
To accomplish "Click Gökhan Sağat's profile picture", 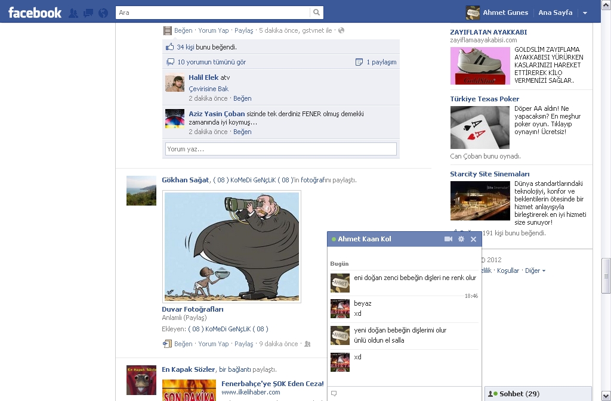I will click(141, 191).
